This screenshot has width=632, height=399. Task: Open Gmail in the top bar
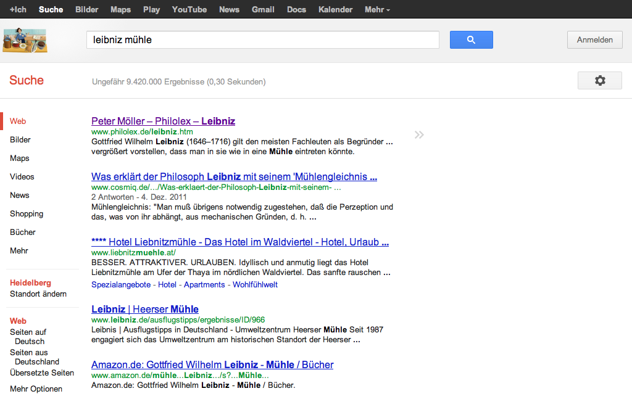click(x=263, y=10)
